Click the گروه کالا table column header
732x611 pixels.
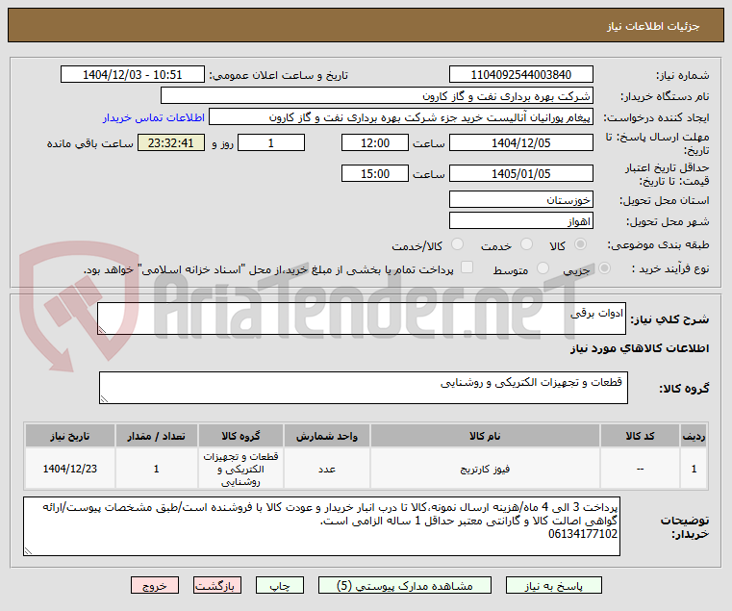coord(240,436)
